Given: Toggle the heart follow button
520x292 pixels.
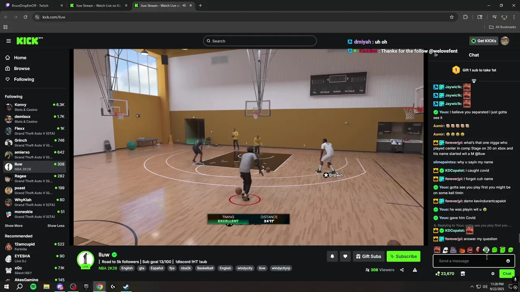Looking at the screenshot, I should click(x=345, y=256).
